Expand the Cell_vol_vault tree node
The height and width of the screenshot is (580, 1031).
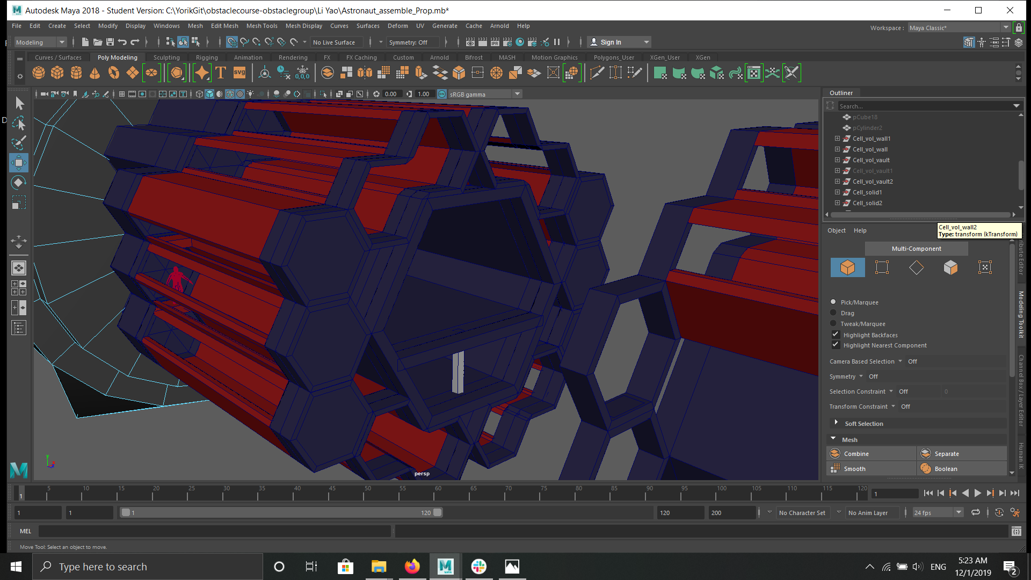(837, 160)
